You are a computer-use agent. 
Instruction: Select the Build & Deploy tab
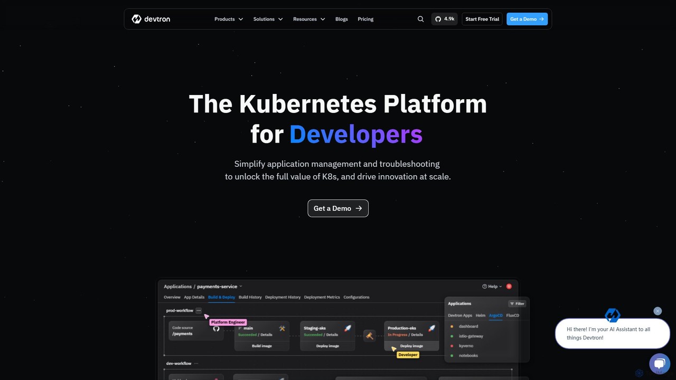(x=221, y=297)
